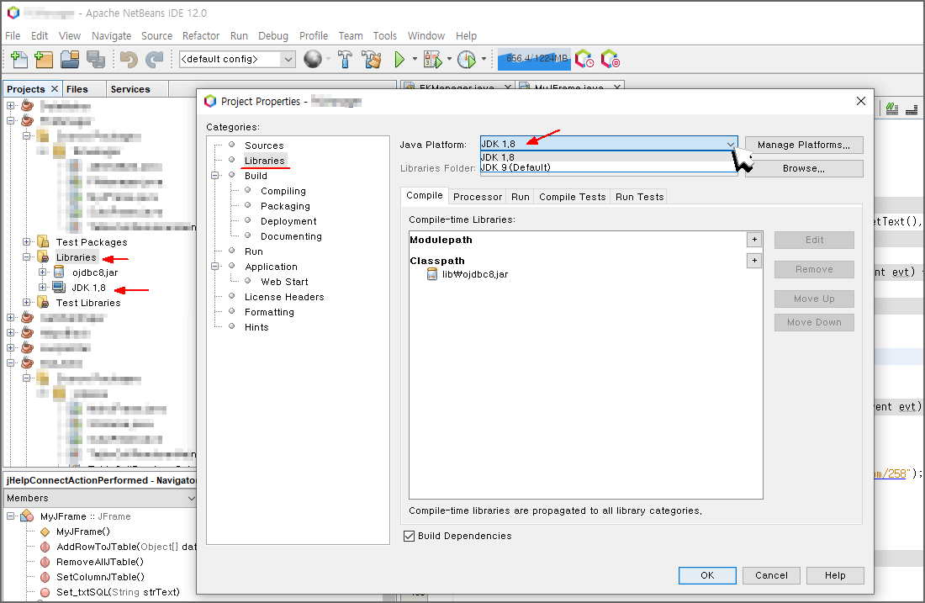The image size is (925, 603).
Task: Switch to the Services tab
Action: coord(130,88)
